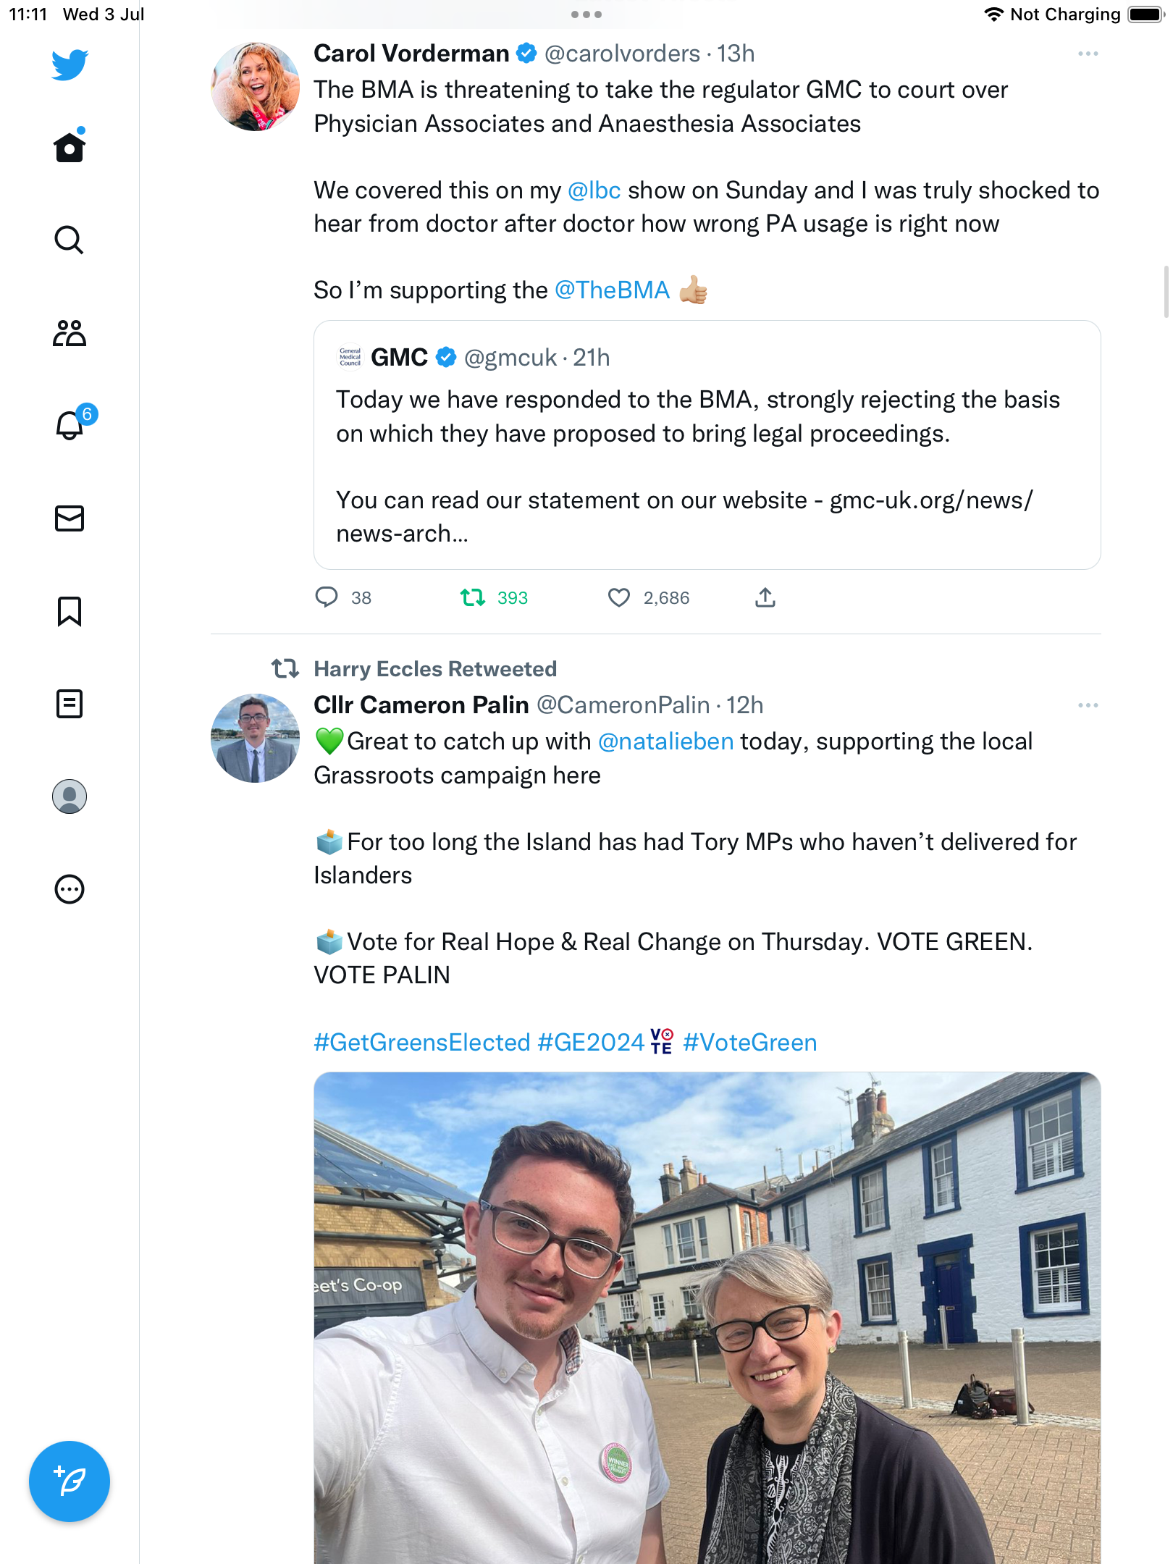Like Carol Vorderman's tweet
This screenshot has height=1564, width=1173.
coord(619,598)
